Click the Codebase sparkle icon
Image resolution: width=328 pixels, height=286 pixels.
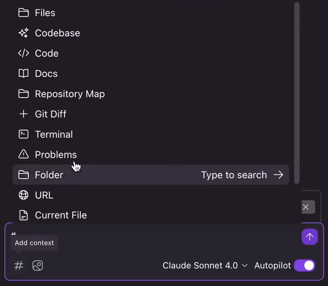coord(23,33)
